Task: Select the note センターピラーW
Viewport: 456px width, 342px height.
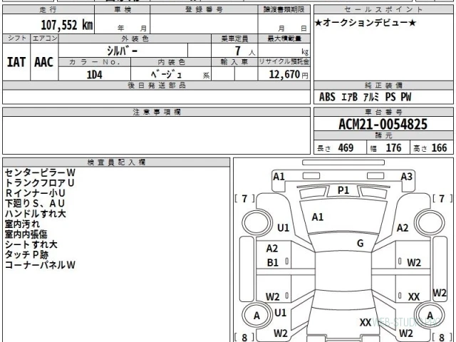Action: (40, 172)
